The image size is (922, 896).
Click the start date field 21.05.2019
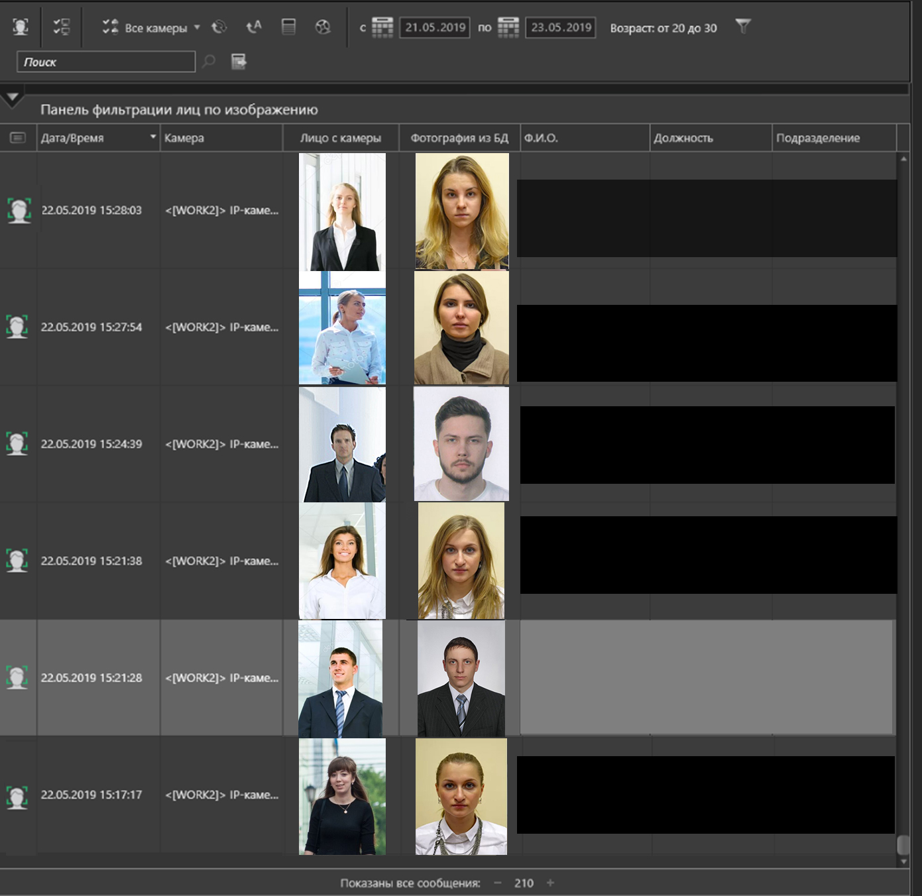(x=435, y=27)
